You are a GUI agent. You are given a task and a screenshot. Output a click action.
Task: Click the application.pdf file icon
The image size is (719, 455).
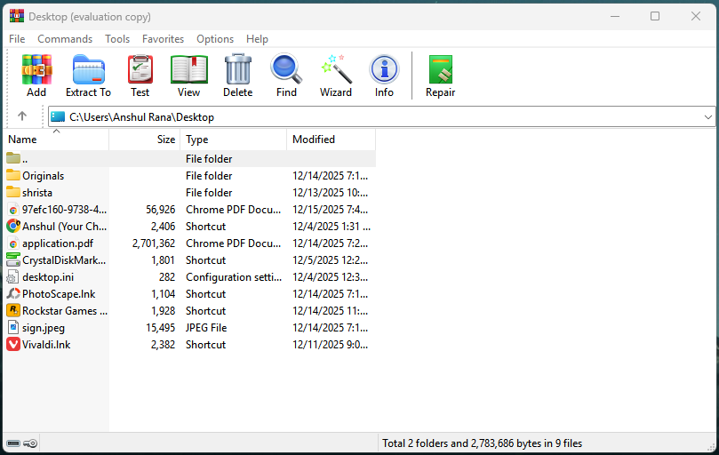pos(13,243)
